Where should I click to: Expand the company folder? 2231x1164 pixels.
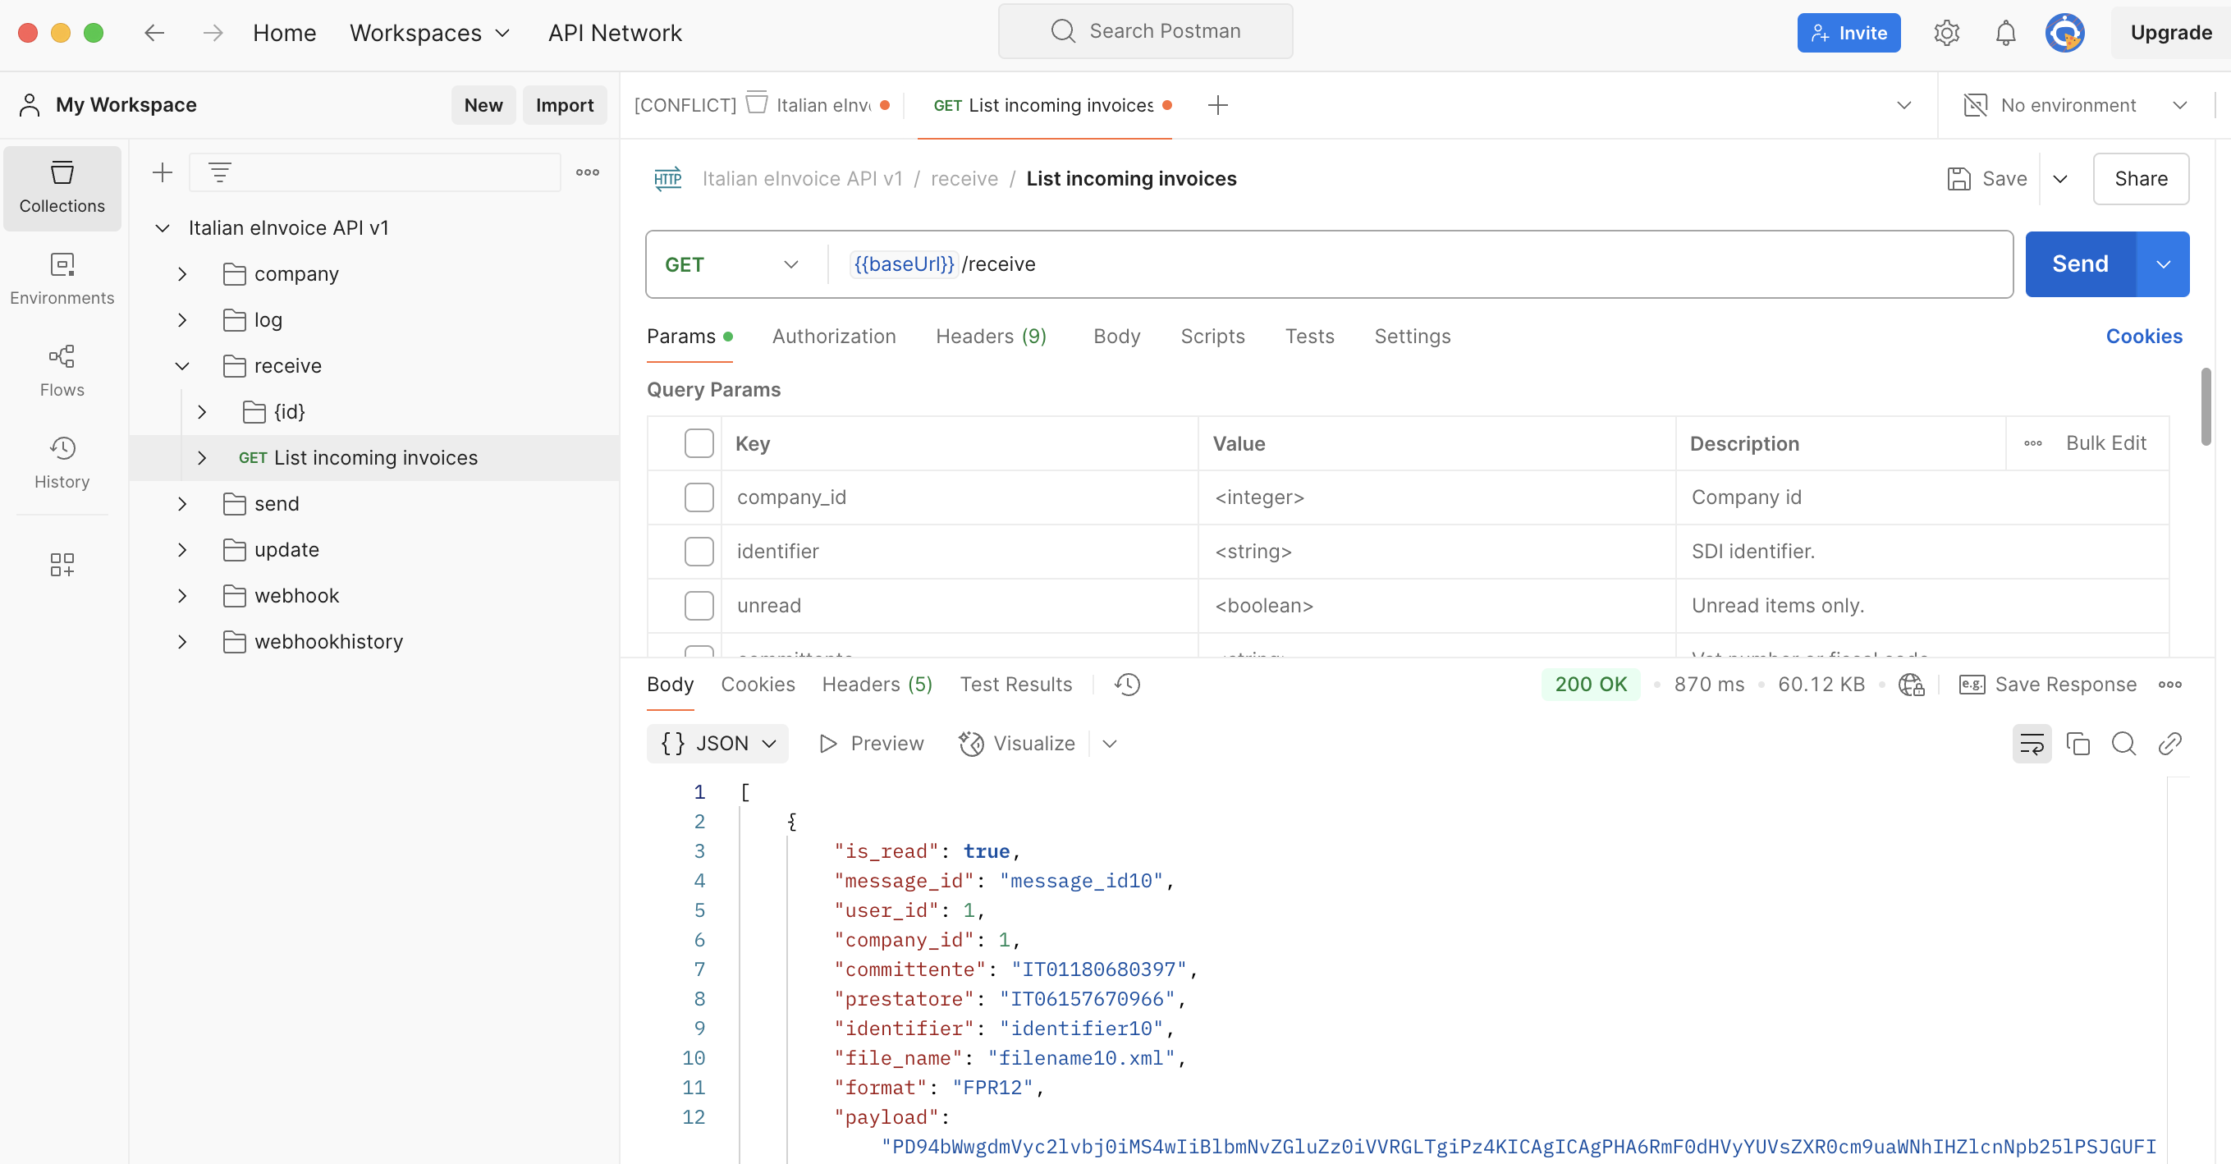182,273
